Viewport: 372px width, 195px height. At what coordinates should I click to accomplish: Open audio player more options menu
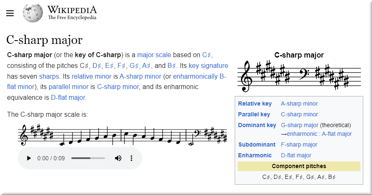131,158
